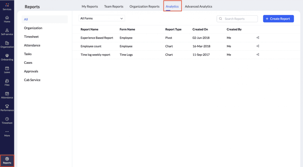Switch to the Advanced Analytics tab

(x=198, y=7)
